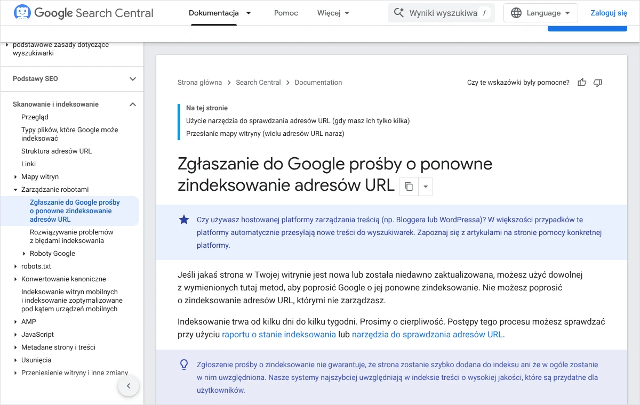The height and width of the screenshot is (405, 640).
Task: Expand the JavaScript tree item
Action: click(15, 335)
